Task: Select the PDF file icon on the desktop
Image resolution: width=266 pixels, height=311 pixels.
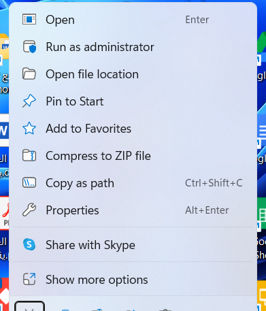Action: [5, 214]
